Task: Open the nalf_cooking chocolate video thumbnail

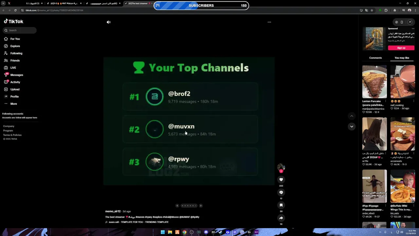Action: pos(403,82)
